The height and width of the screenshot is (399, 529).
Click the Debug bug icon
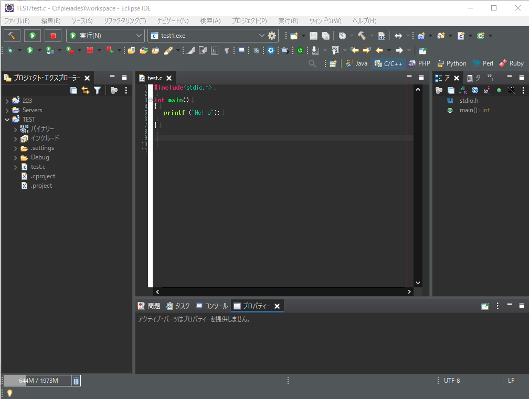pos(10,50)
